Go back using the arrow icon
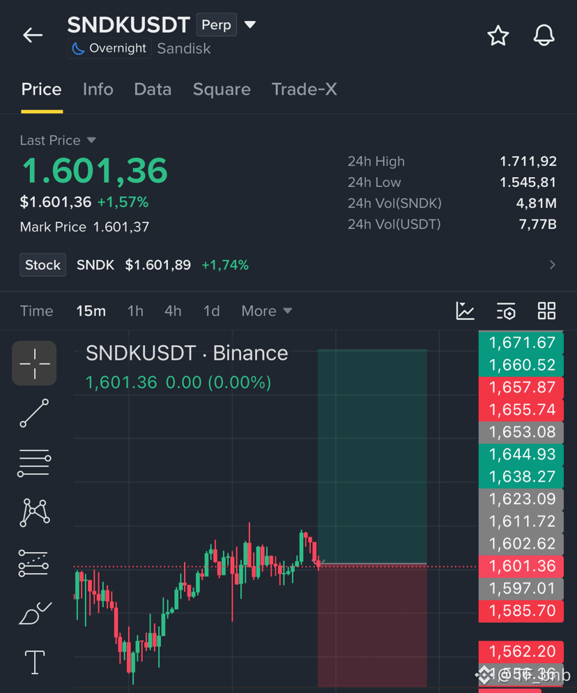The height and width of the screenshot is (693, 577). [x=33, y=35]
